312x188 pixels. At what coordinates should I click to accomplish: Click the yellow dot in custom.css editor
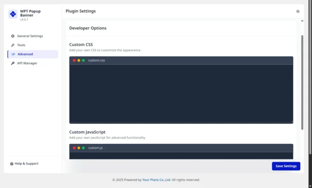[x=79, y=61]
